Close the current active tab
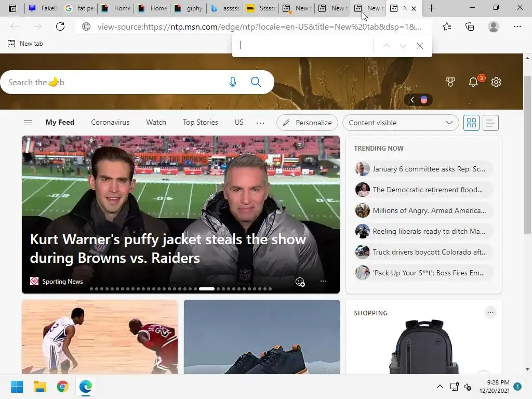 pyautogui.click(x=414, y=8)
